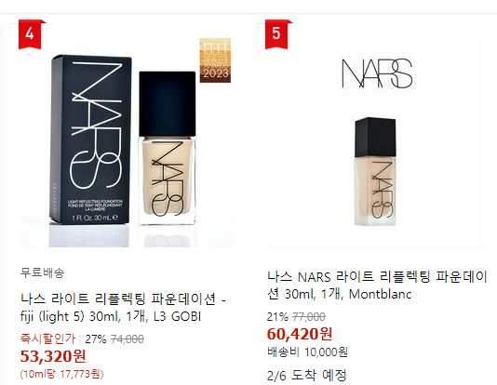Click the red rank 4 ribbon badge
Screen dimensions: 497x385
pos(30,34)
